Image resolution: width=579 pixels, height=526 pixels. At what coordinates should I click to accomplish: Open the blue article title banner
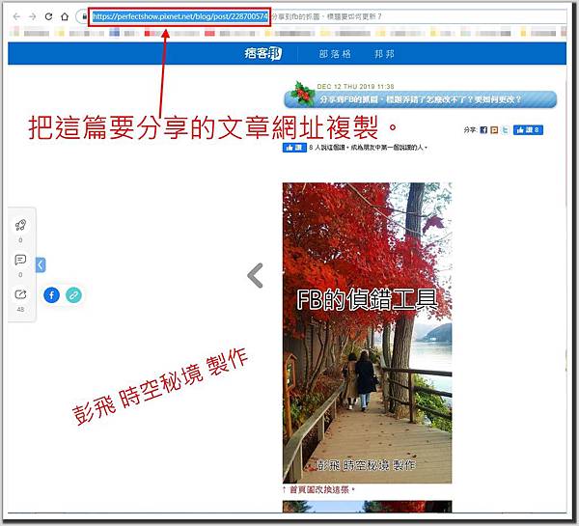(x=420, y=99)
